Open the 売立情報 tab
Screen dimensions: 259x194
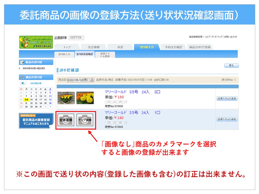(x=94, y=47)
